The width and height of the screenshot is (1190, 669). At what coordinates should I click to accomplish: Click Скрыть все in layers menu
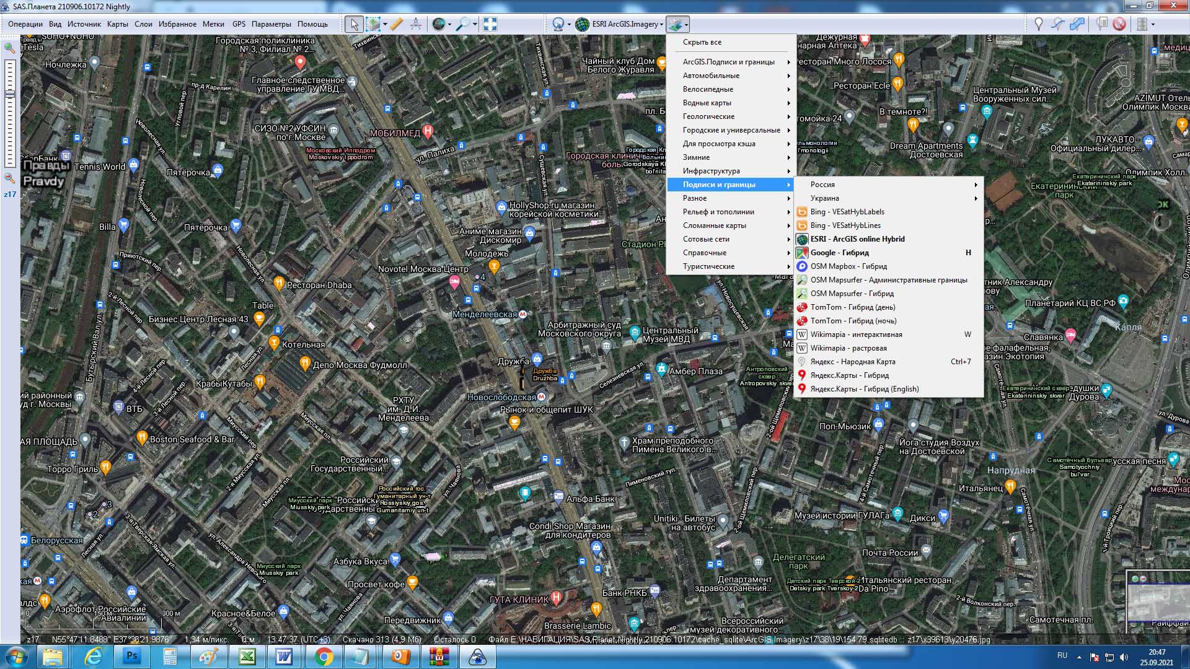(x=702, y=42)
